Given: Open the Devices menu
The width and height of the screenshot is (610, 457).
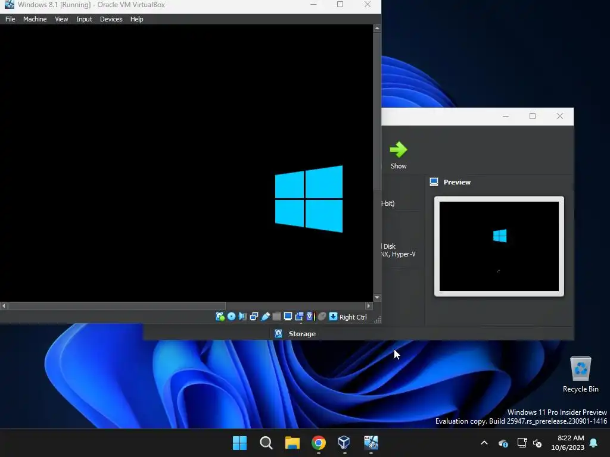Looking at the screenshot, I should [x=111, y=19].
